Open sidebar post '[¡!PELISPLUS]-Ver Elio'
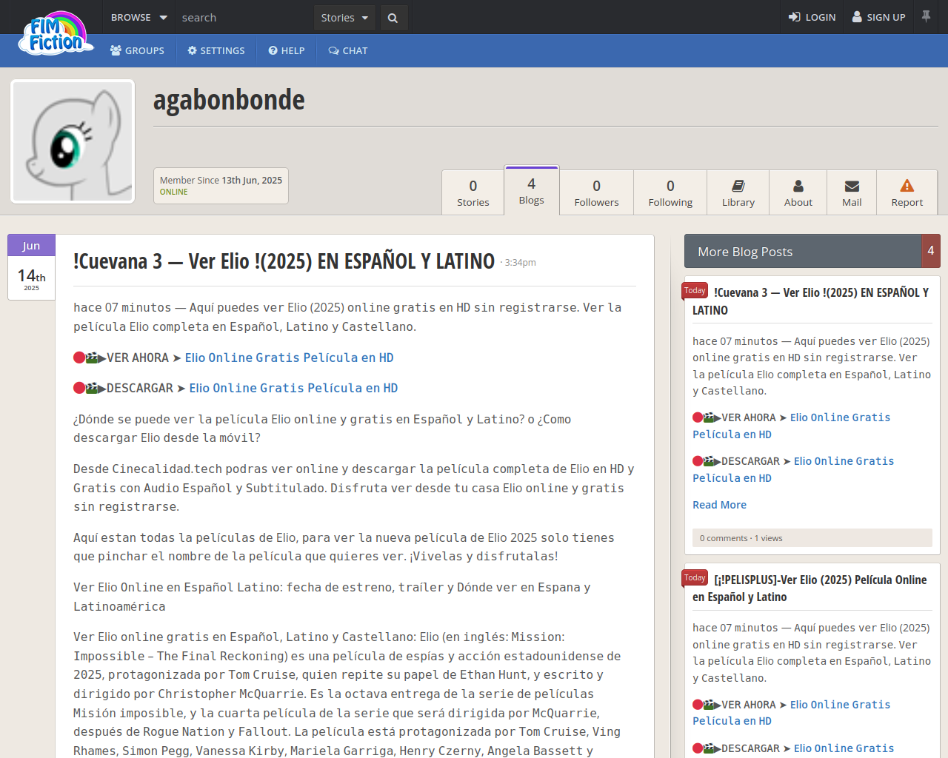The width and height of the screenshot is (948, 758). pyautogui.click(x=810, y=588)
